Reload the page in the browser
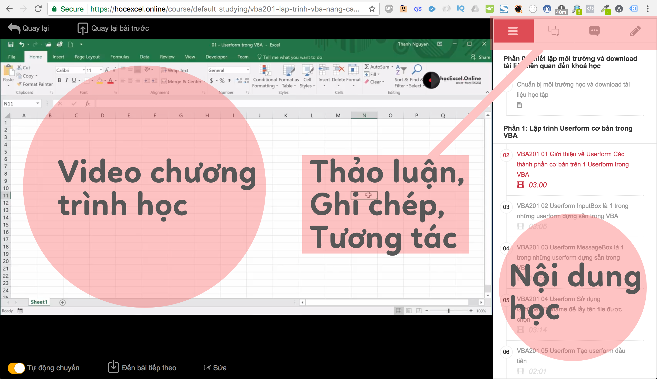This screenshot has height=379, width=657. [38, 9]
